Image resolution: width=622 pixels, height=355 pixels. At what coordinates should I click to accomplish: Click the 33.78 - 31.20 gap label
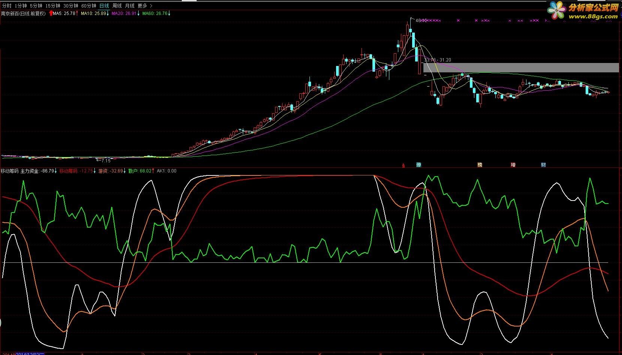tap(438, 60)
